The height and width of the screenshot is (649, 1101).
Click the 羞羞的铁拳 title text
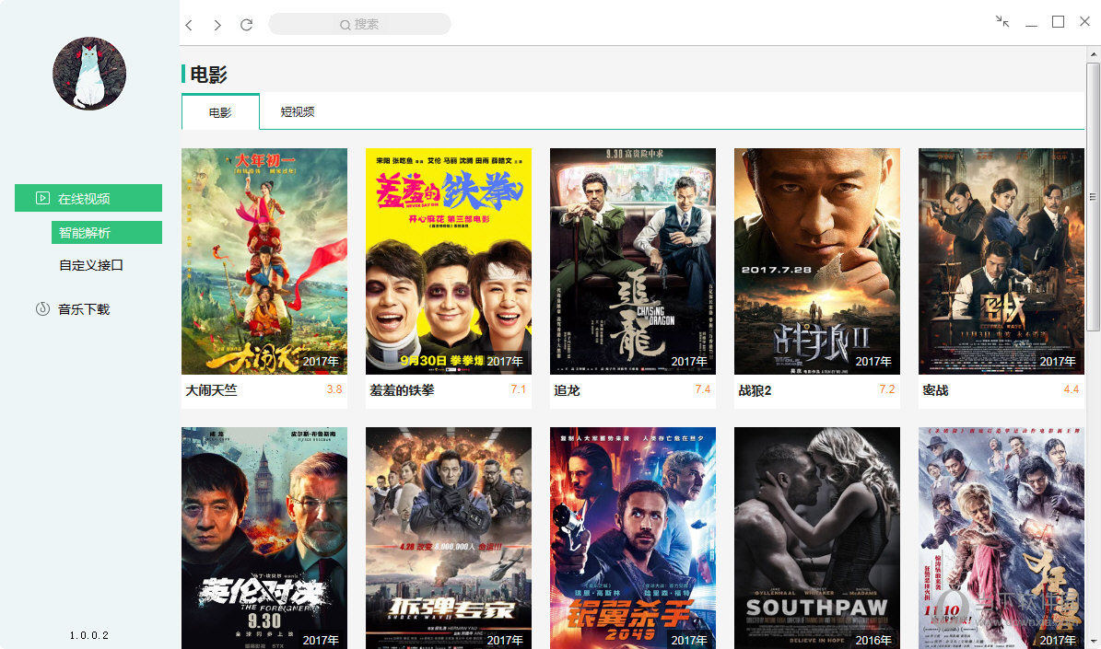pos(403,390)
